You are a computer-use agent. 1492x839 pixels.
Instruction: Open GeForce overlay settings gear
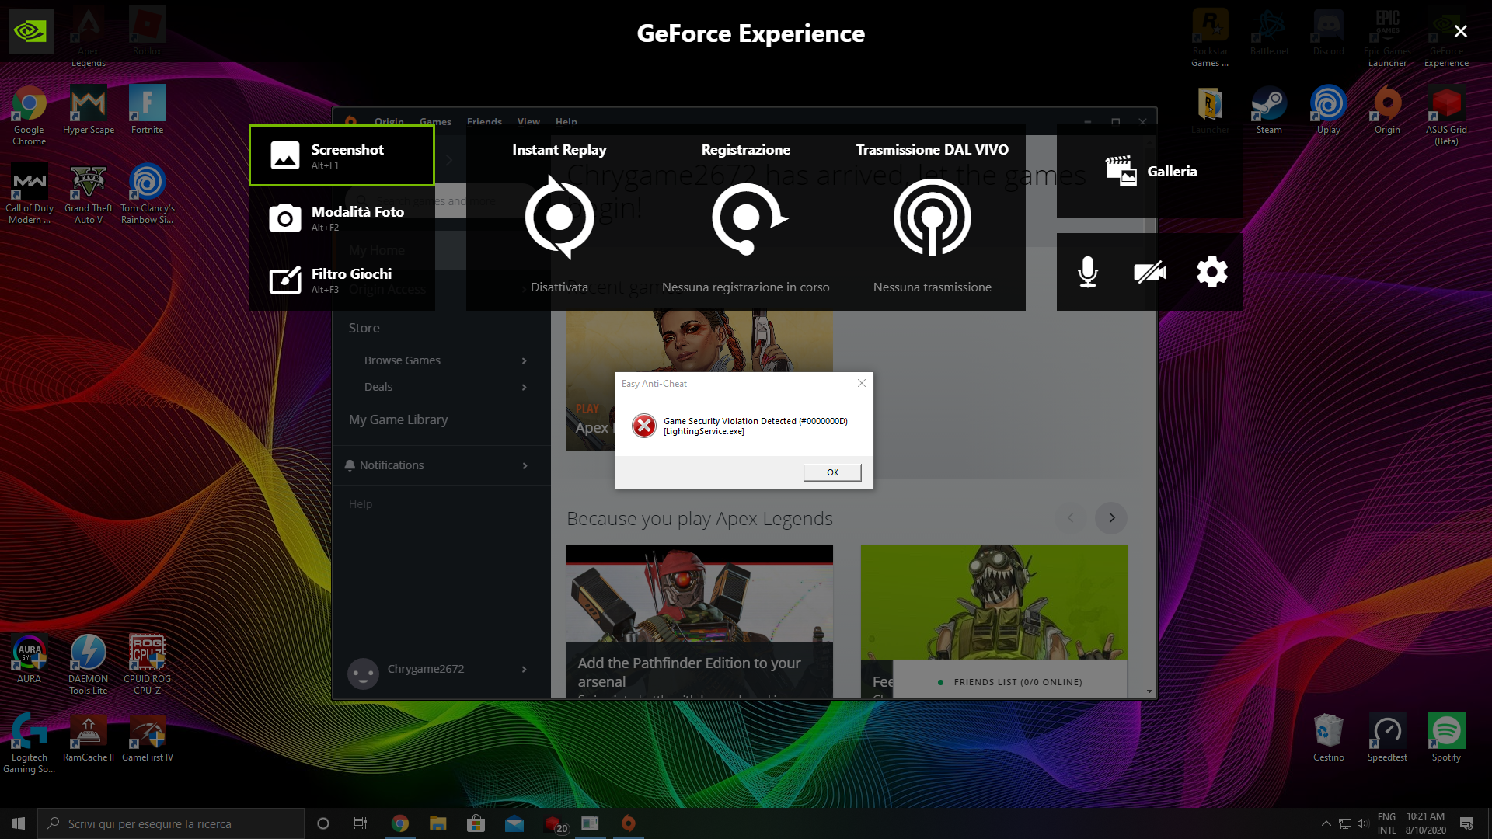coord(1211,272)
